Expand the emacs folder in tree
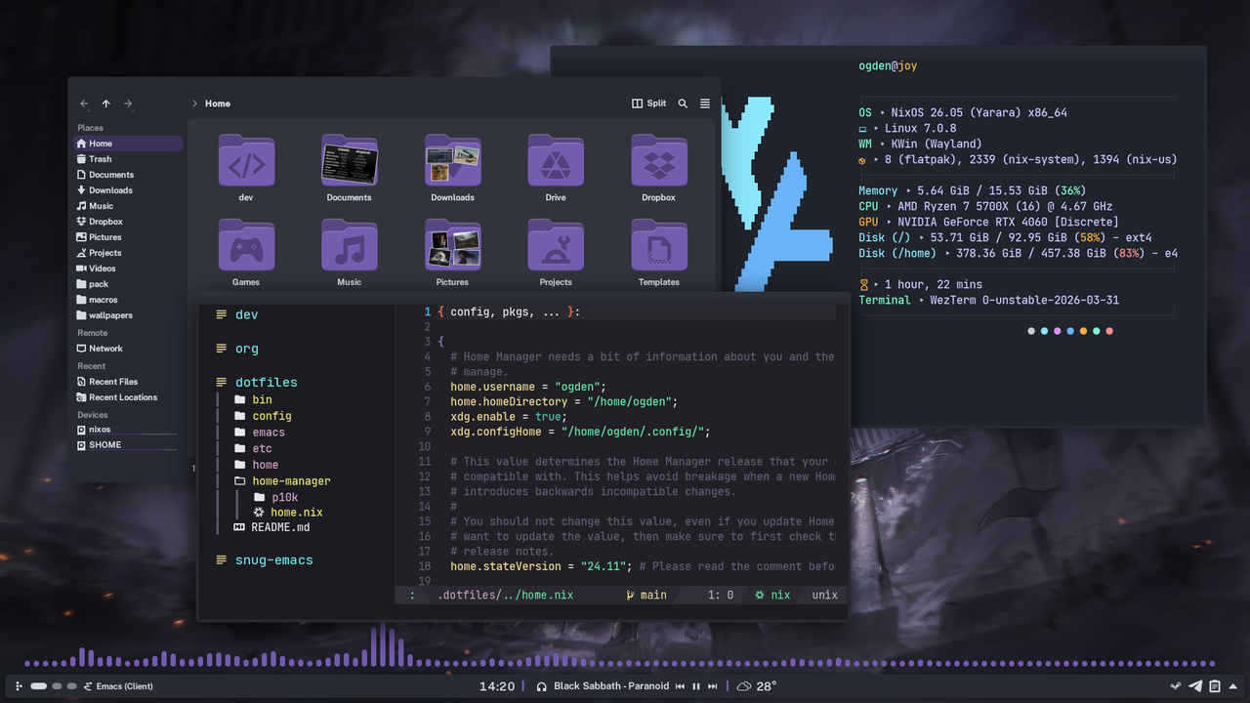This screenshot has width=1250, height=703. pyautogui.click(x=260, y=433)
